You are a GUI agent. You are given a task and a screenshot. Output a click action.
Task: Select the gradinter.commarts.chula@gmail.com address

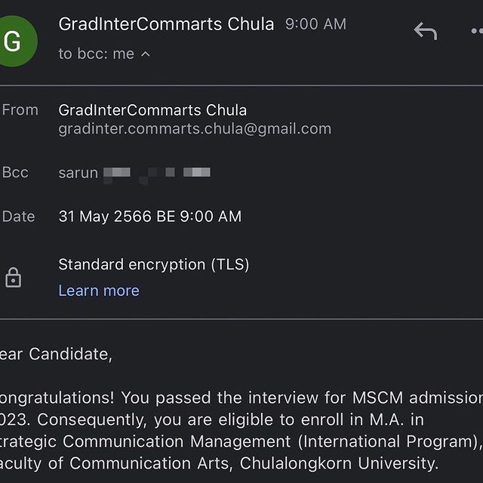point(195,129)
